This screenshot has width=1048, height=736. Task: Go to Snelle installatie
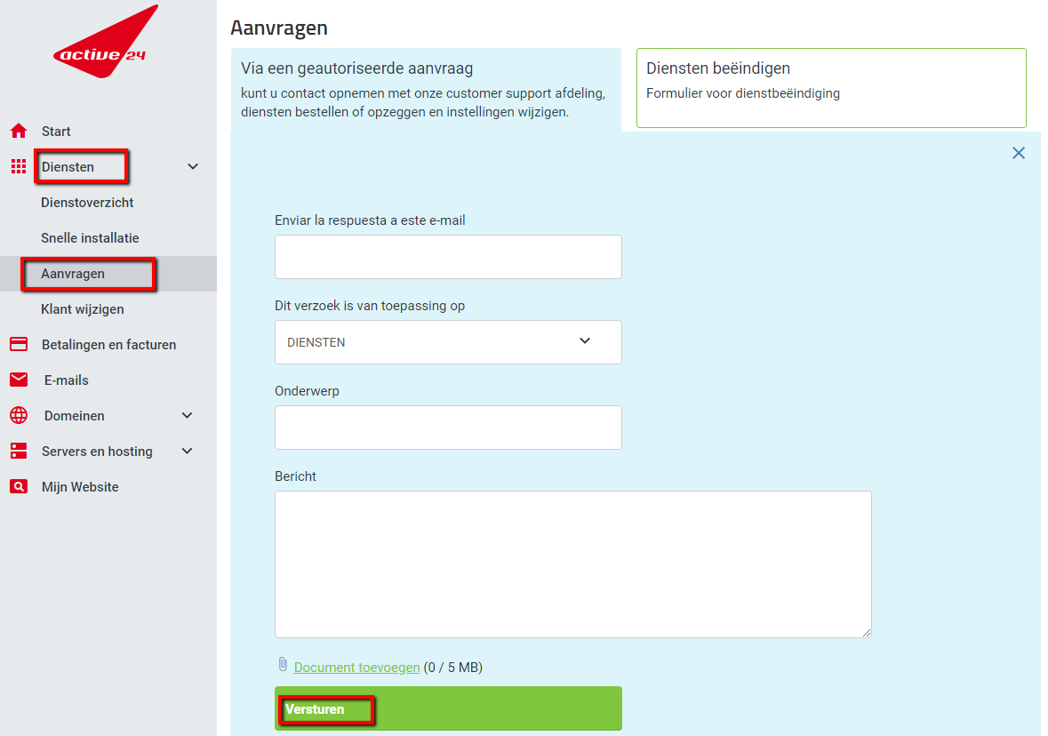coord(90,238)
